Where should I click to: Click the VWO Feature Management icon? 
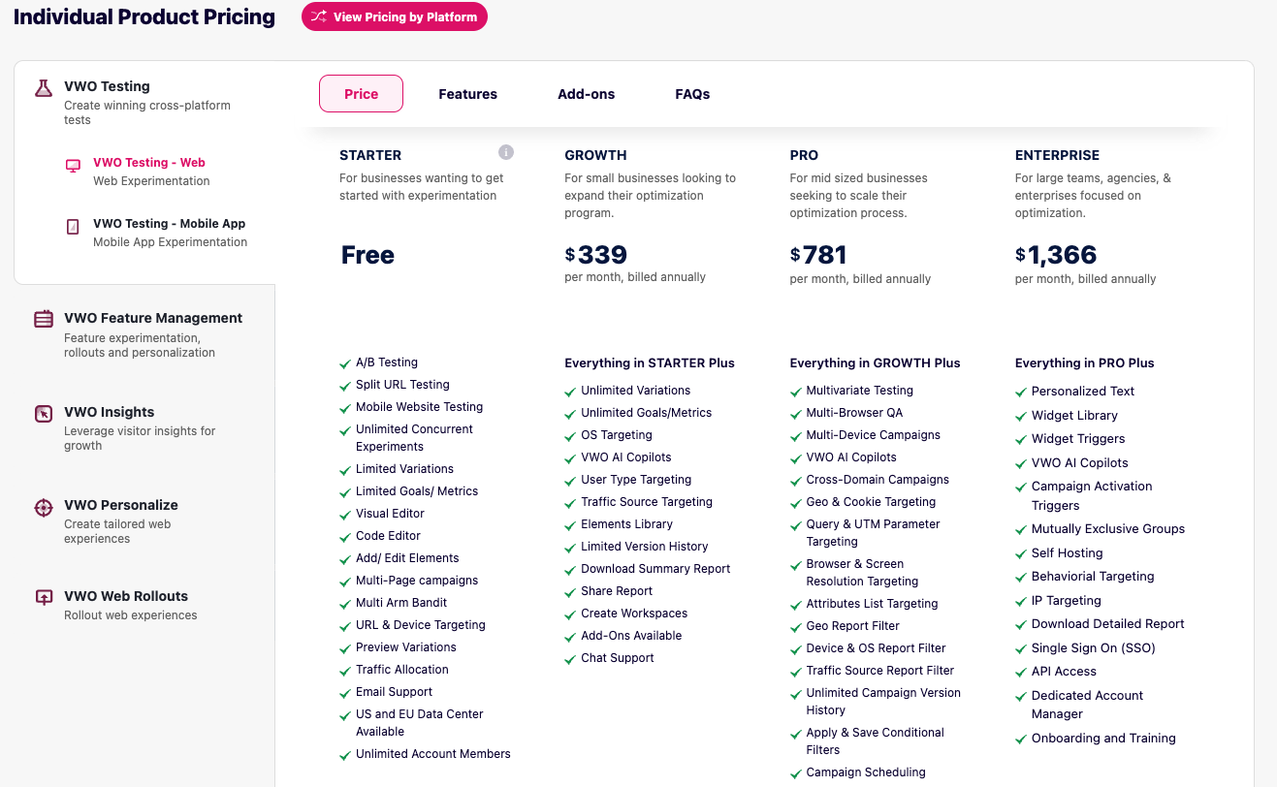point(44,319)
